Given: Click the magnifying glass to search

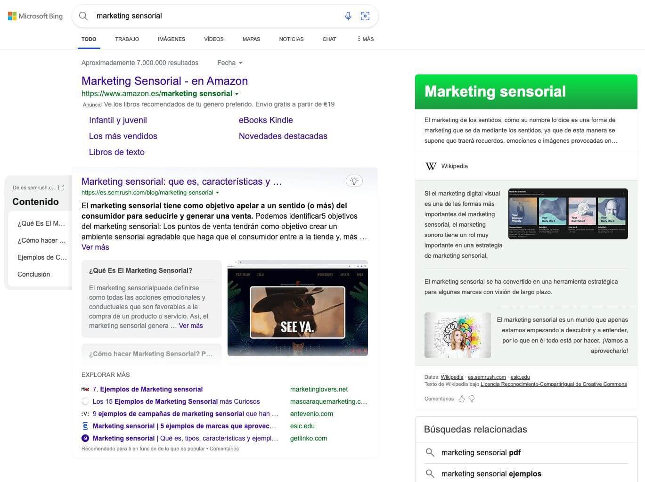Looking at the screenshot, I should [x=83, y=16].
